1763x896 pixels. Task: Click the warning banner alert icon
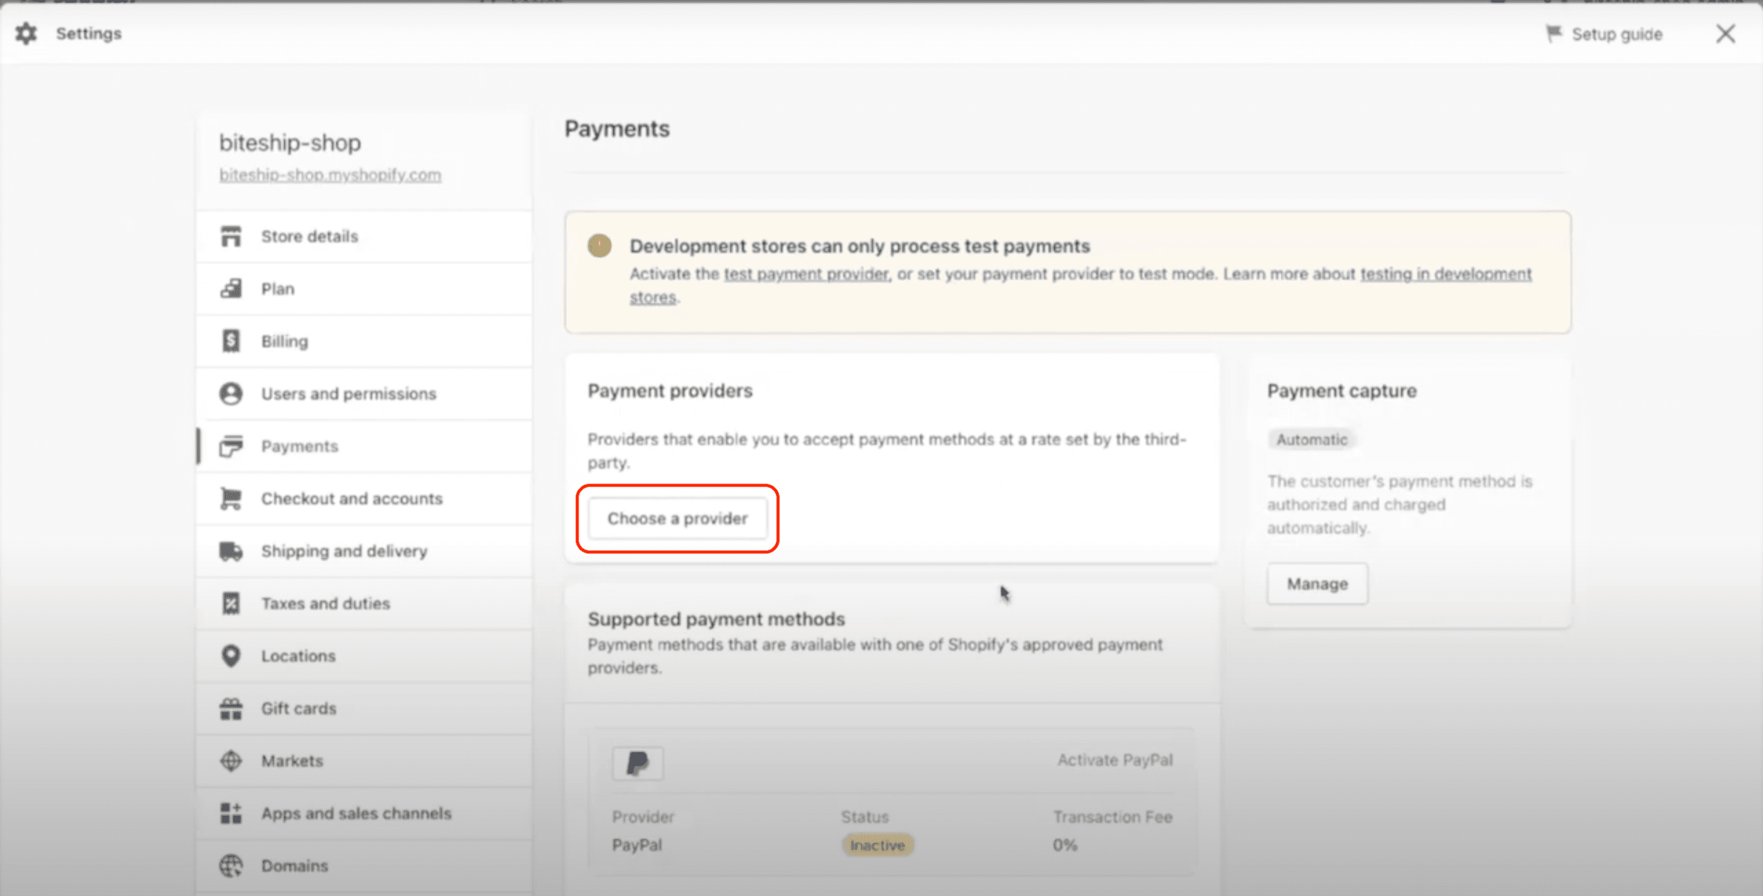(x=599, y=246)
